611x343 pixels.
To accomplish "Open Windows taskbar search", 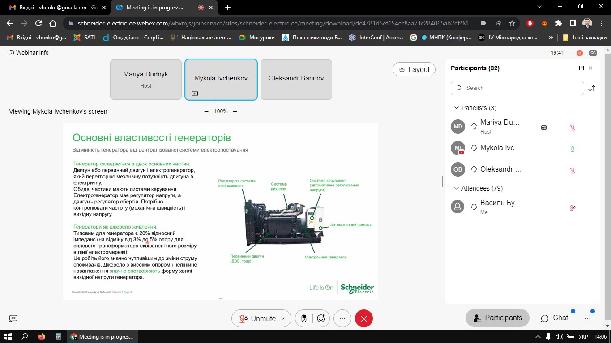I will click(x=25, y=337).
